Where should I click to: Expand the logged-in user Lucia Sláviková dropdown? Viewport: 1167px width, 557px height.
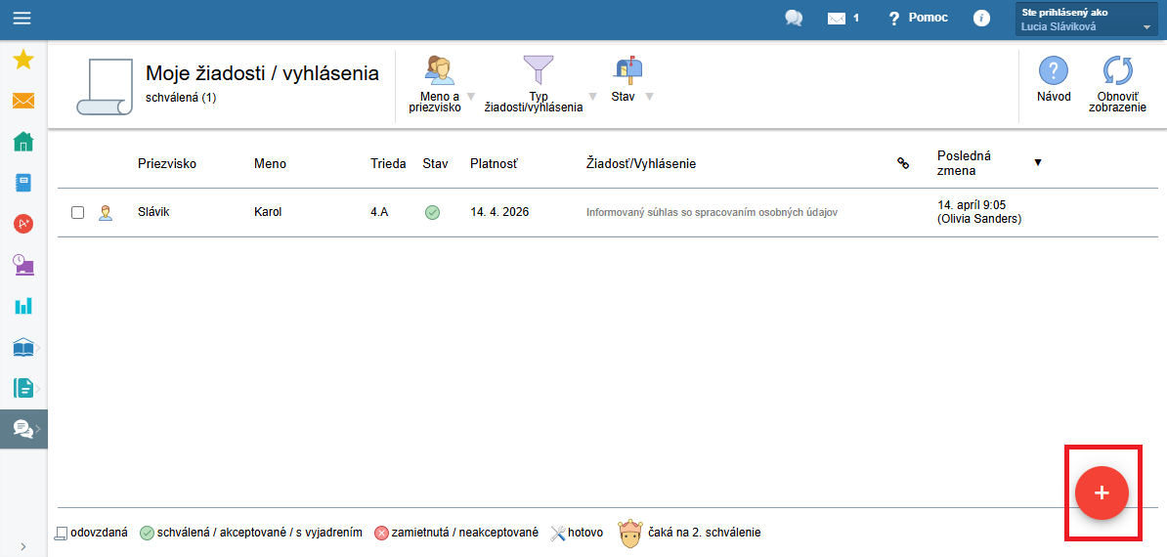pyautogui.click(x=1087, y=21)
